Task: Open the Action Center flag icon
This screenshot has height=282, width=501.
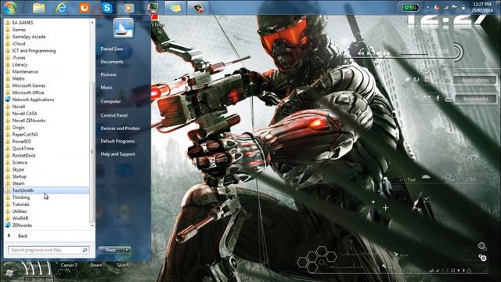Action: click(x=454, y=7)
